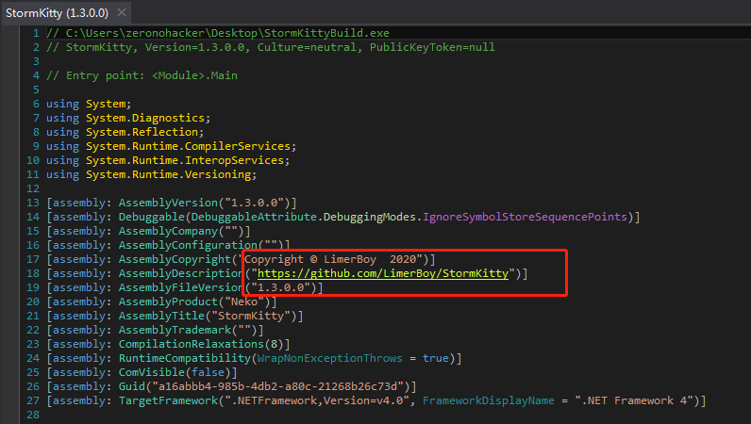The image size is (751, 424).
Task: Click the AssemblyProduct "Neko" string
Action: tap(244, 302)
